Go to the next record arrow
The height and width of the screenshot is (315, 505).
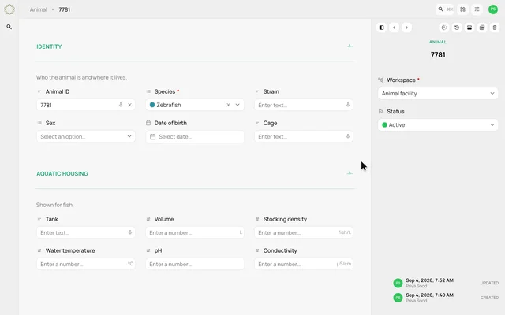(406, 28)
